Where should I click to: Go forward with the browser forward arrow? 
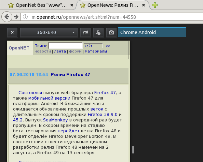(16, 17)
